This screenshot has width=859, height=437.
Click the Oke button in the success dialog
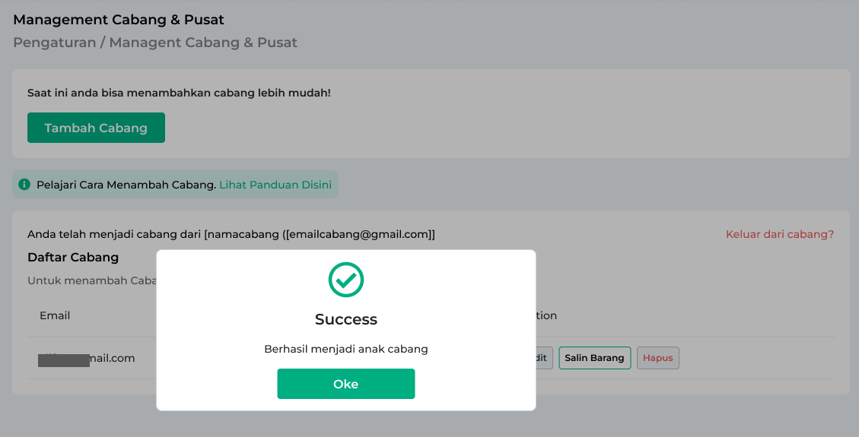click(x=345, y=383)
